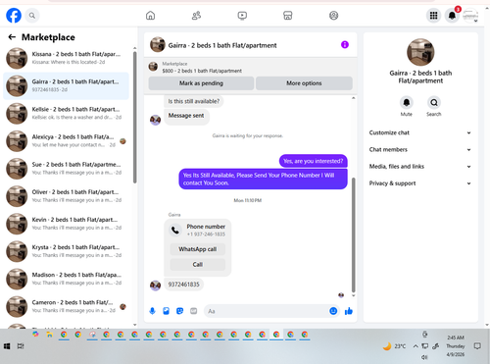Click the Gairra chat header avatar
The image size is (490, 364).
[158, 45]
